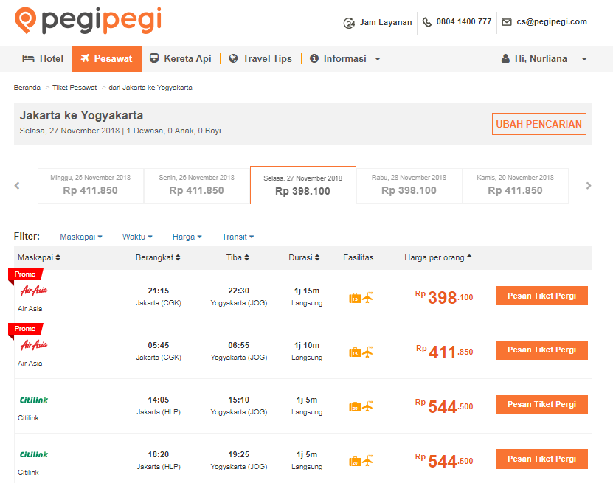Select the Pesawat tab
Image resolution: width=613 pixels, height=483 pixels.
click(107, 58)
